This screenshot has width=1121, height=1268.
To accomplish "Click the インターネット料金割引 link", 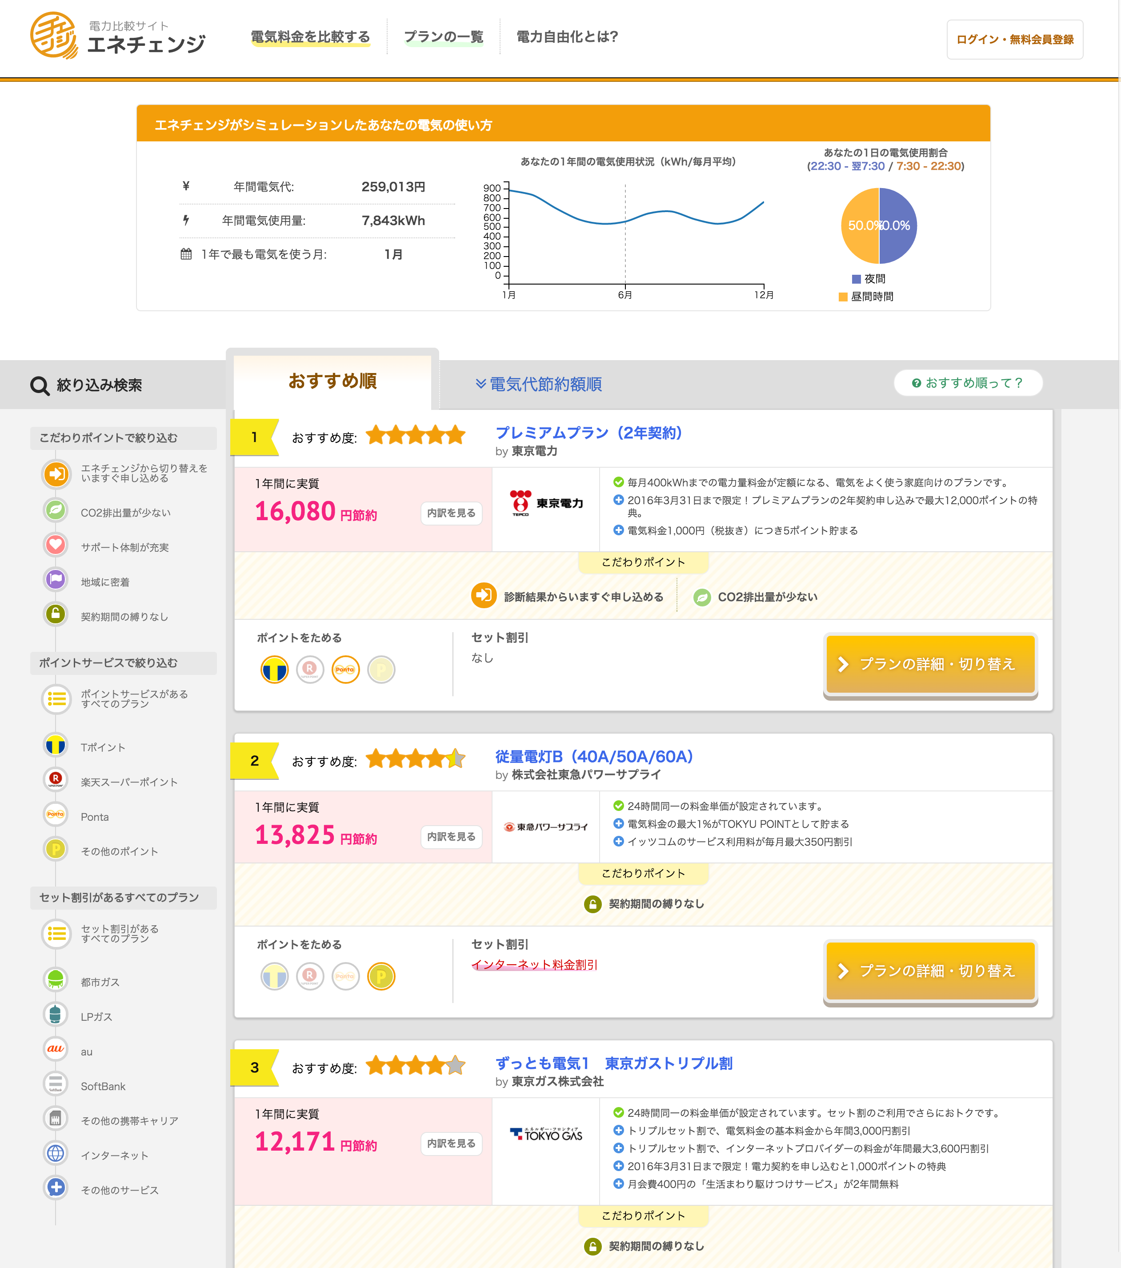I will pos(534,965).
